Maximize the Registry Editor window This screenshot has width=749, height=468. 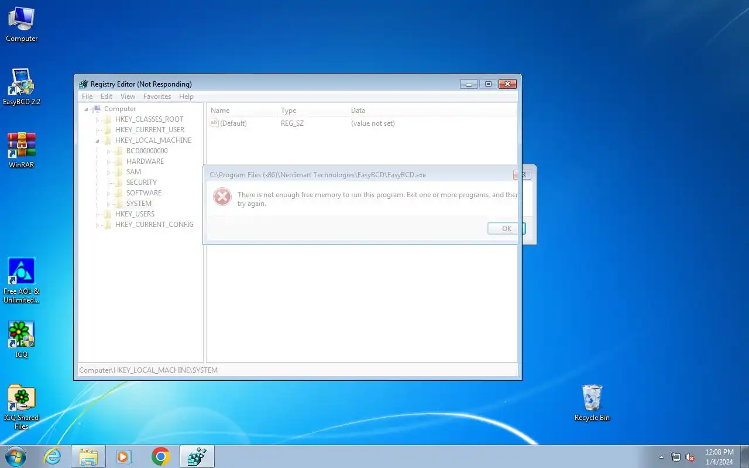[x=488, y=84]
